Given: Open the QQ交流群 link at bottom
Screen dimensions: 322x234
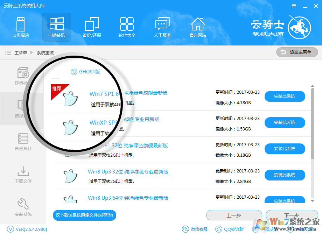Looking at the screenshot, I should (230, 229).
